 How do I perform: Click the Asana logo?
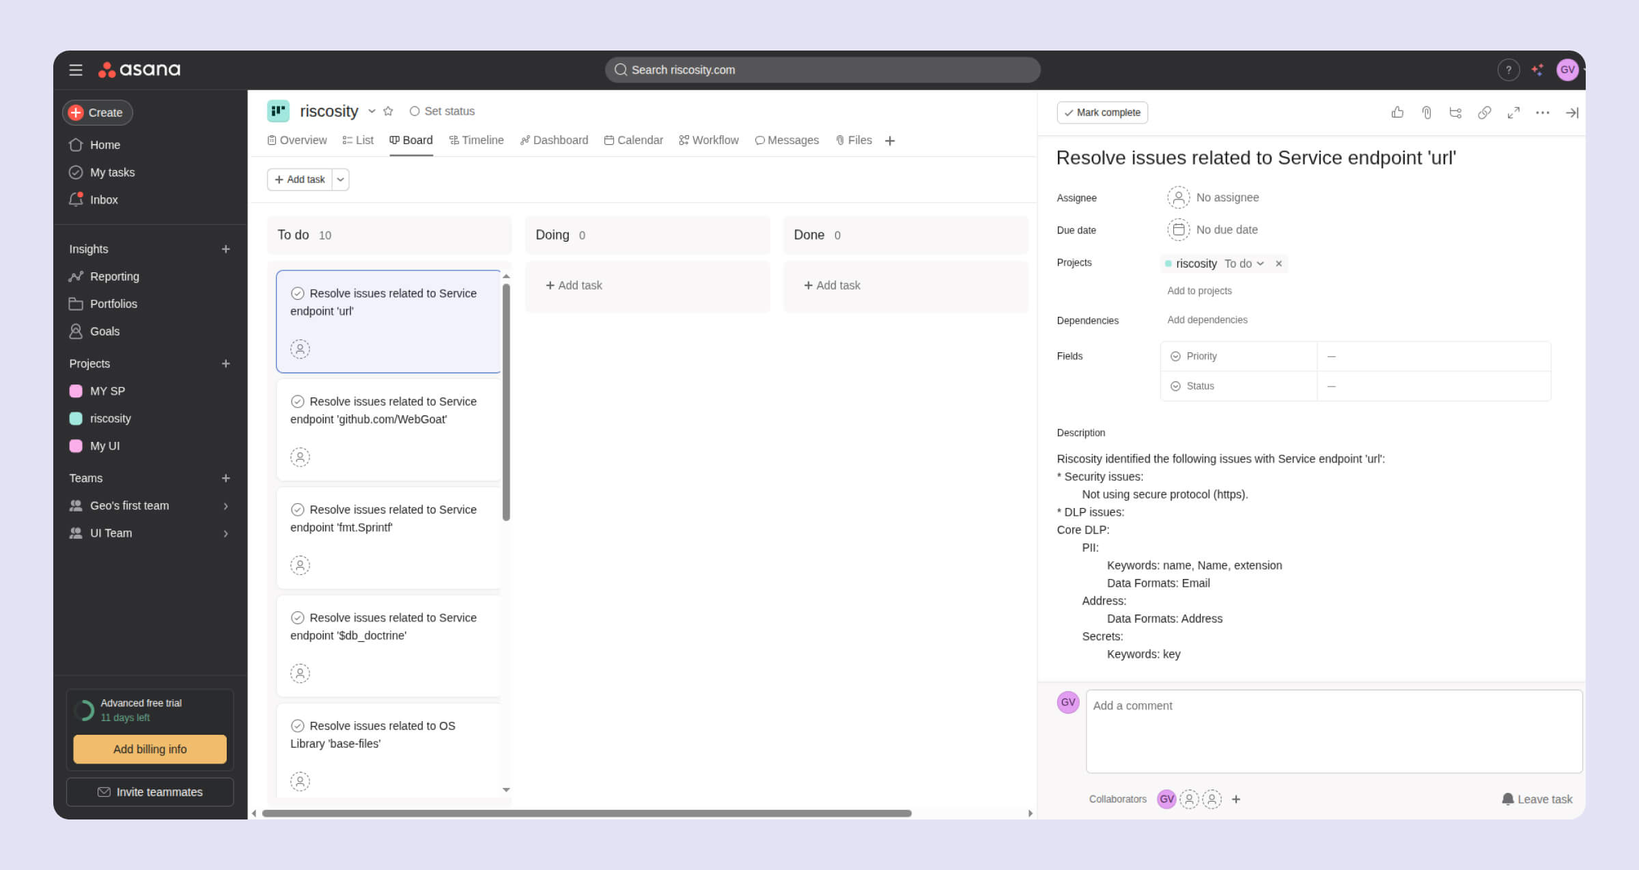tap(139, 70)
